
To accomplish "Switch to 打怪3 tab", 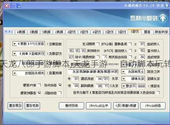I will (109, 32).
